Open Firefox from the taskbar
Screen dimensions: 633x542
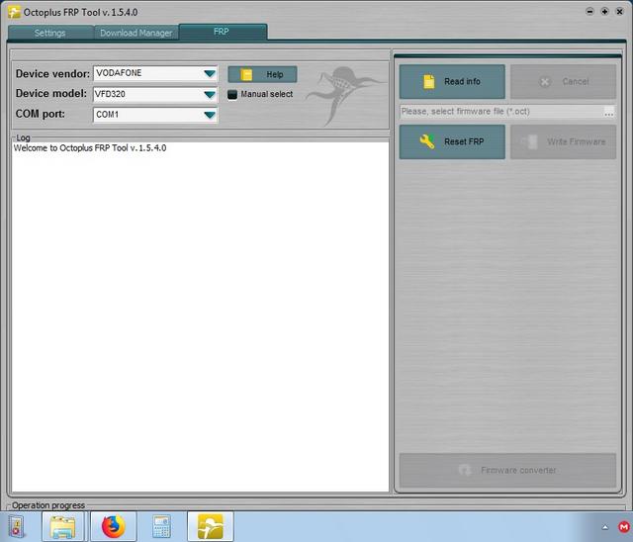(x=114, y=526)
